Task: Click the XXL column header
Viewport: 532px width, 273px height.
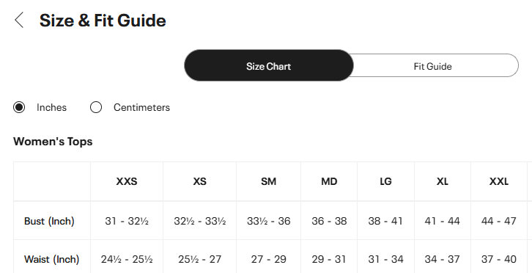Action: 499,181
